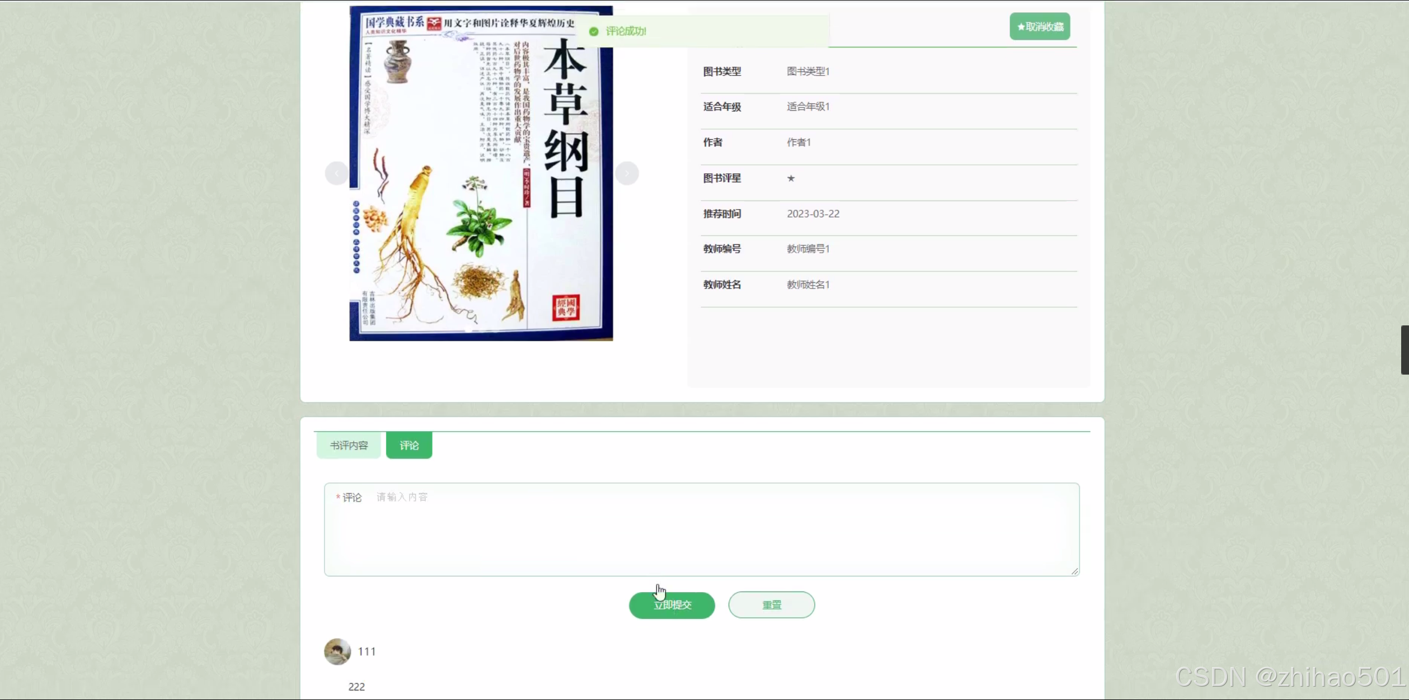
Task: Click the 推荐时间 value 2023-03-22
Action: [x=813, y=214]
